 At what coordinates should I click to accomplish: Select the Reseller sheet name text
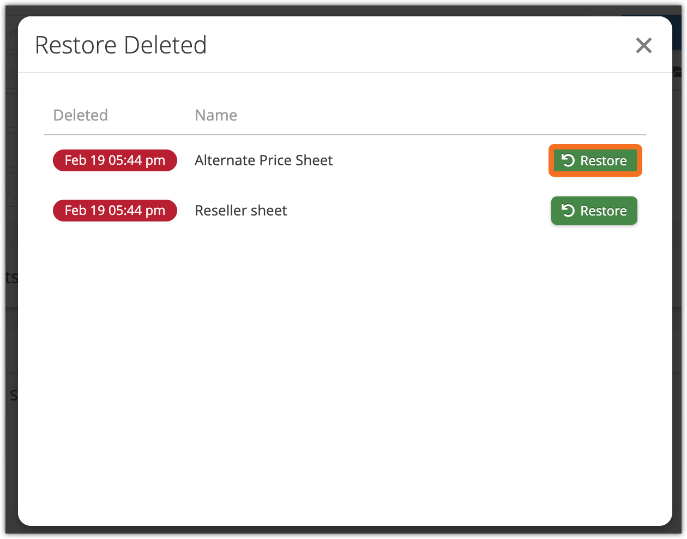[x=240, y=211]
